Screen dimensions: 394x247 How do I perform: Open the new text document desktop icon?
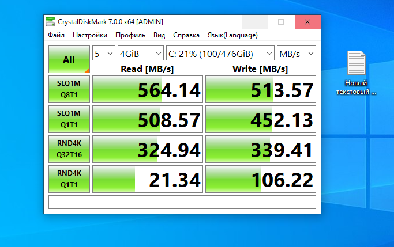tap(356, 73)
